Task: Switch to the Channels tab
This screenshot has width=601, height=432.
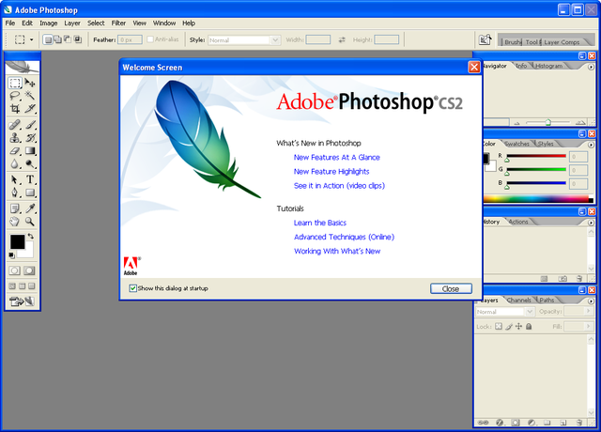Action: point(519,300)
